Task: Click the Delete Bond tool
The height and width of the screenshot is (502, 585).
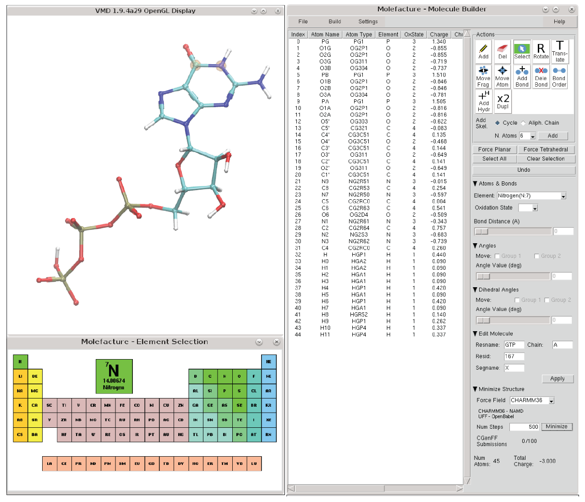Action: [x=541, y=76]
